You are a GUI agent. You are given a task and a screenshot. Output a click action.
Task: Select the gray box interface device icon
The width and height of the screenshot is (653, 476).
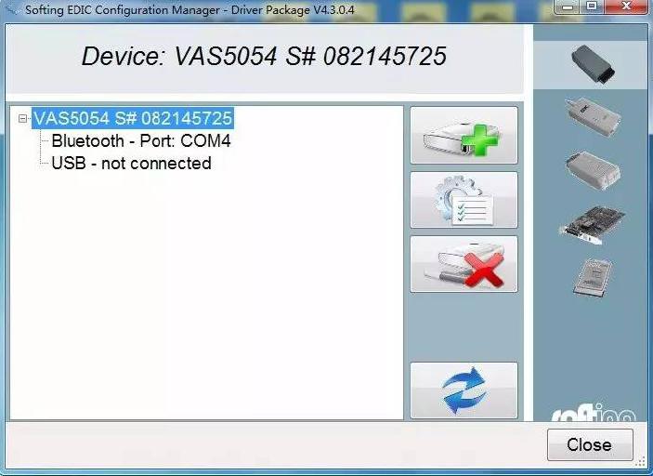[x=593, y=170]
